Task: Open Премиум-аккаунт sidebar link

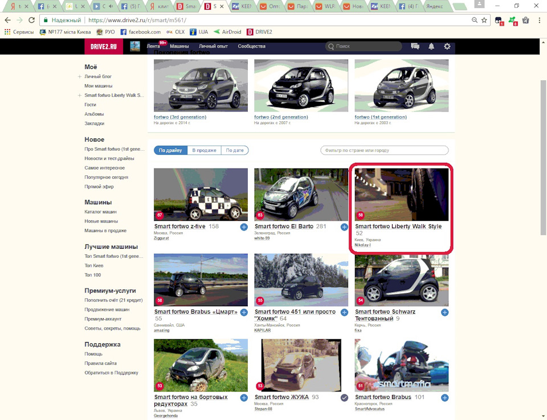Action: click(103, 319)
